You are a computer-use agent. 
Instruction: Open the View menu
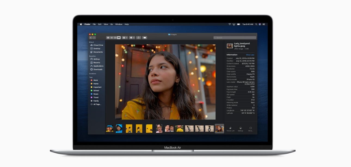tap(106, 24)
